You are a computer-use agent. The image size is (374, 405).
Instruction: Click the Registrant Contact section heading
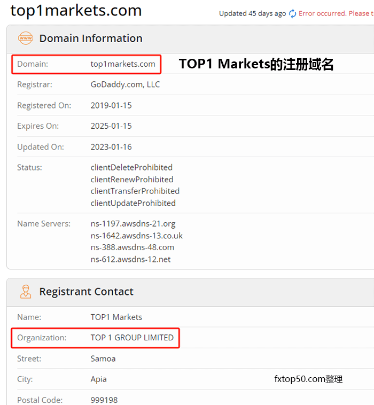pos(86,292)
